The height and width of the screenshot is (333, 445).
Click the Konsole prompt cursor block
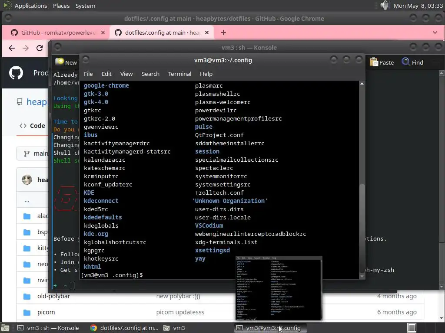pyautogui.click(x=73, y=285)
